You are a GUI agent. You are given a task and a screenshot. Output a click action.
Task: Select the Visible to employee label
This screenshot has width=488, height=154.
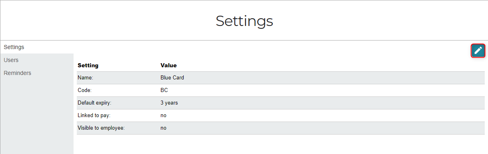point(101,128)
